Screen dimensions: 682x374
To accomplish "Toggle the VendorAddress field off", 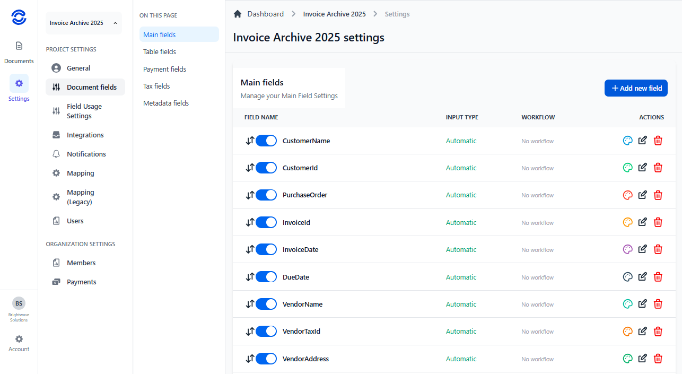I will coord(267,358).
